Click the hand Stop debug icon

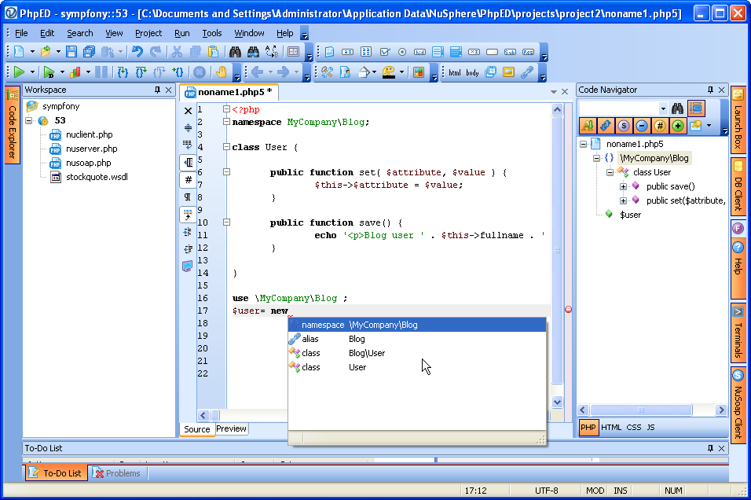221,72
